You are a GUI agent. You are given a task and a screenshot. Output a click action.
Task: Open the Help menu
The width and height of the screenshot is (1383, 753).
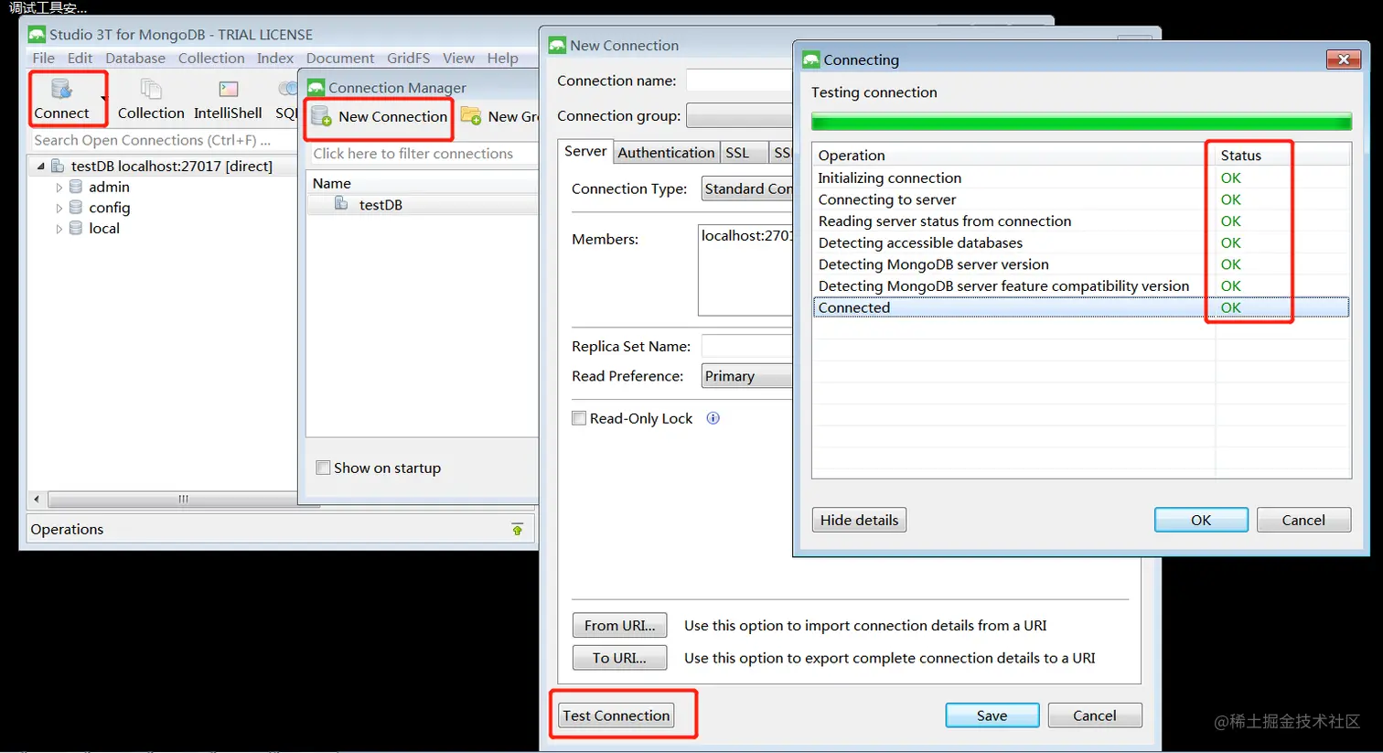(502, 58)
